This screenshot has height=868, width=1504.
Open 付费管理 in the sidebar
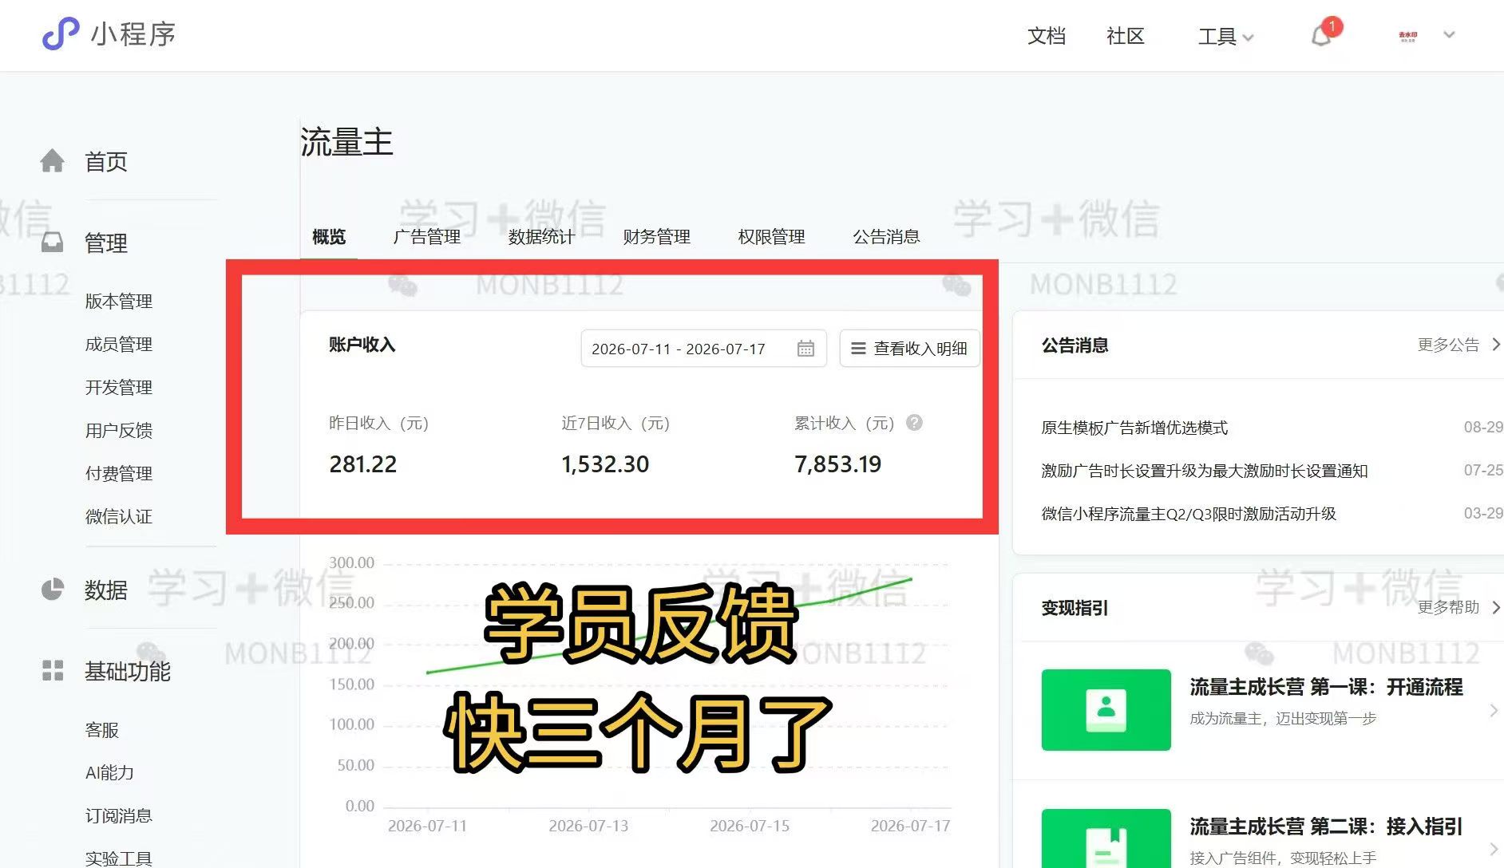pyautogui.click(x=119, y=474)
